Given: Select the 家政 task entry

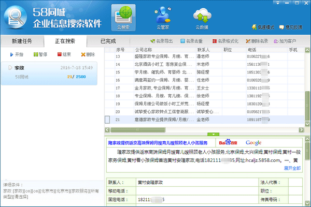Looking at the screenshot, I should [49, 73].
